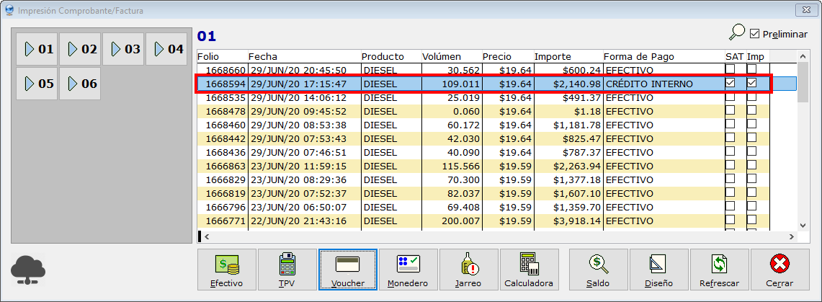Click the Jarreo button

(468, 270)
